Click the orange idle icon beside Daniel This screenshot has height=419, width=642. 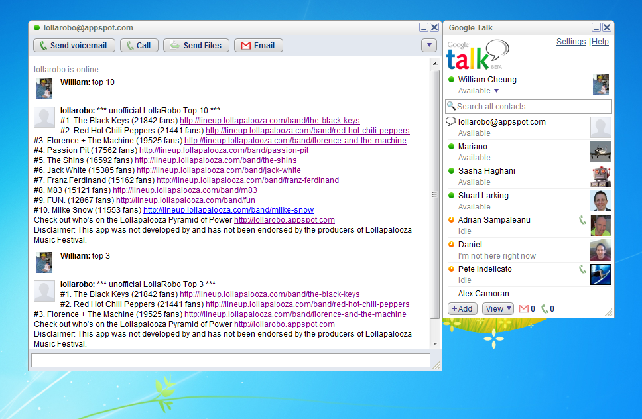pyautogui.click(x=451, y=244)
